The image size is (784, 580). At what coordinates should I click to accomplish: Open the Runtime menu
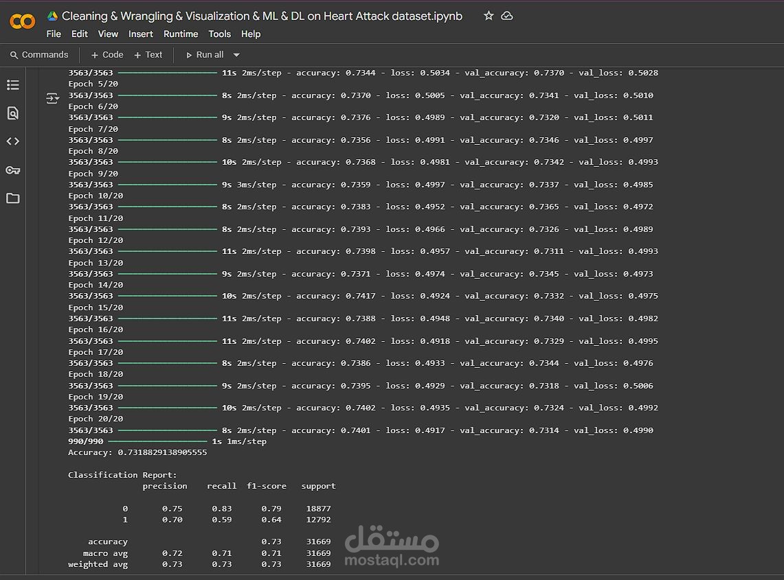click(x=181, y=34)
